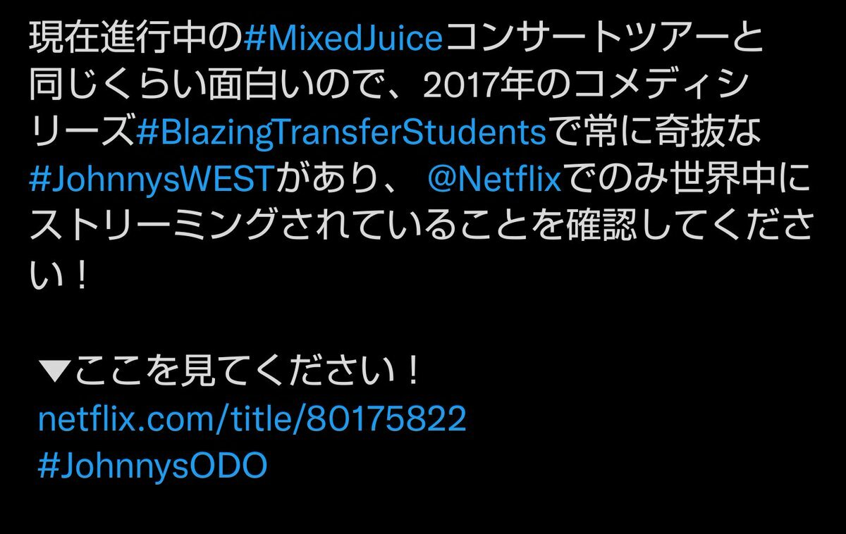
Task: Open the #BlazingTransferStudents hashtag
Action: [x=341, y=134]
